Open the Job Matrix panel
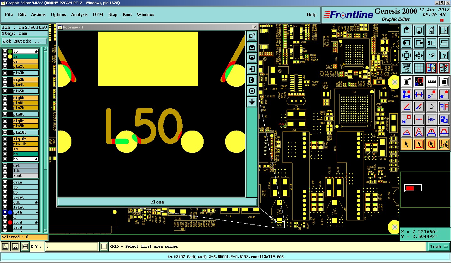The height and width of the screenshot is (263, 451). click(x=24, y=41)
